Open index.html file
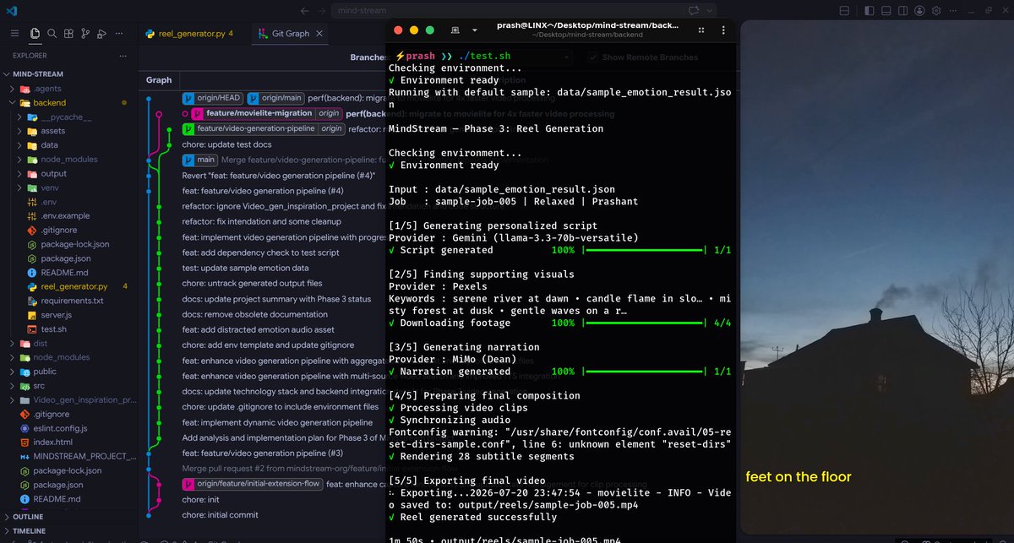This screenshot has width=1014, height=543. (x=69, y=442)
